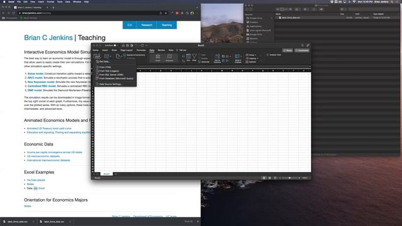Choose From HTML in the Get Data menu

[105, 67]
